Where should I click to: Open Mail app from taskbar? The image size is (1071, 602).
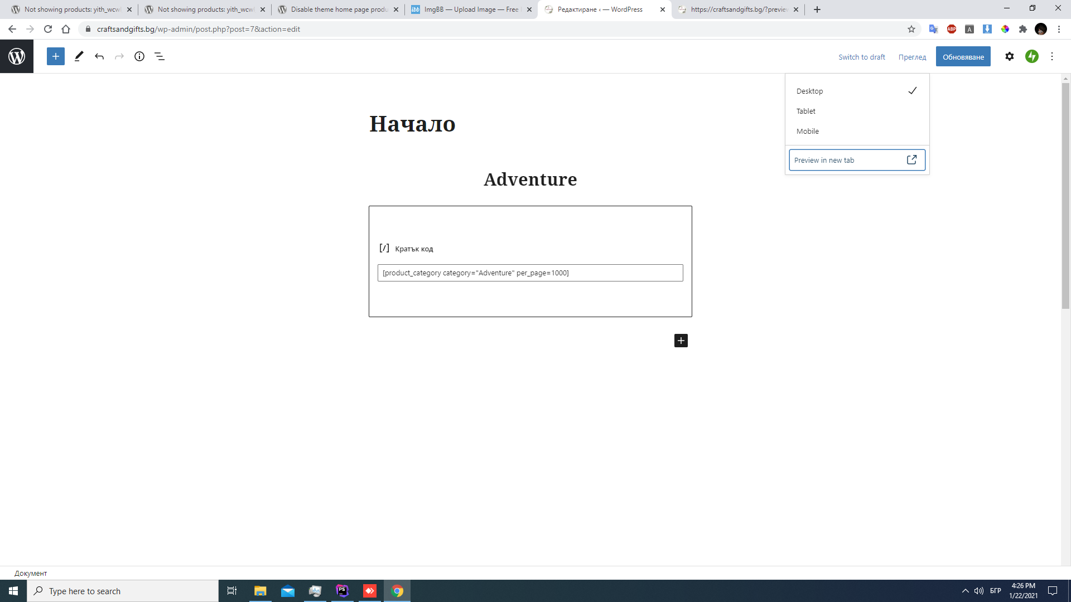coord(288,591)
